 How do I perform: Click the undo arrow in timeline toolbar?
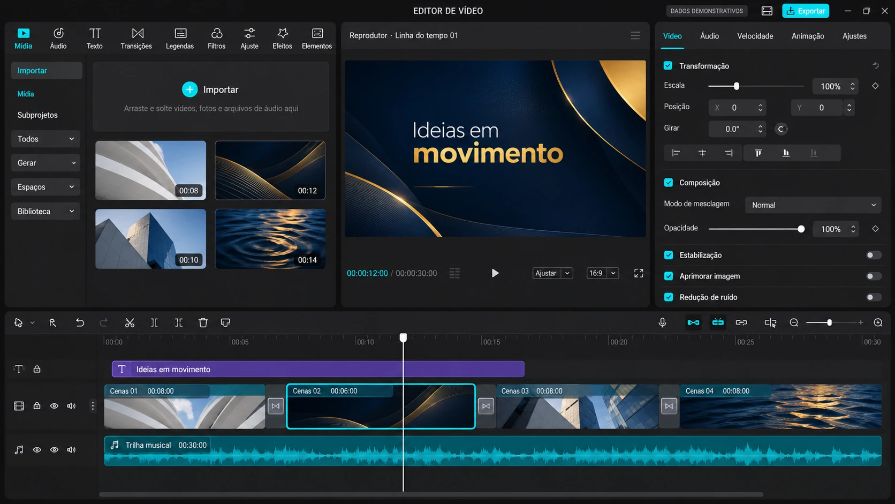pyautogui.click(x=80, y=322)
